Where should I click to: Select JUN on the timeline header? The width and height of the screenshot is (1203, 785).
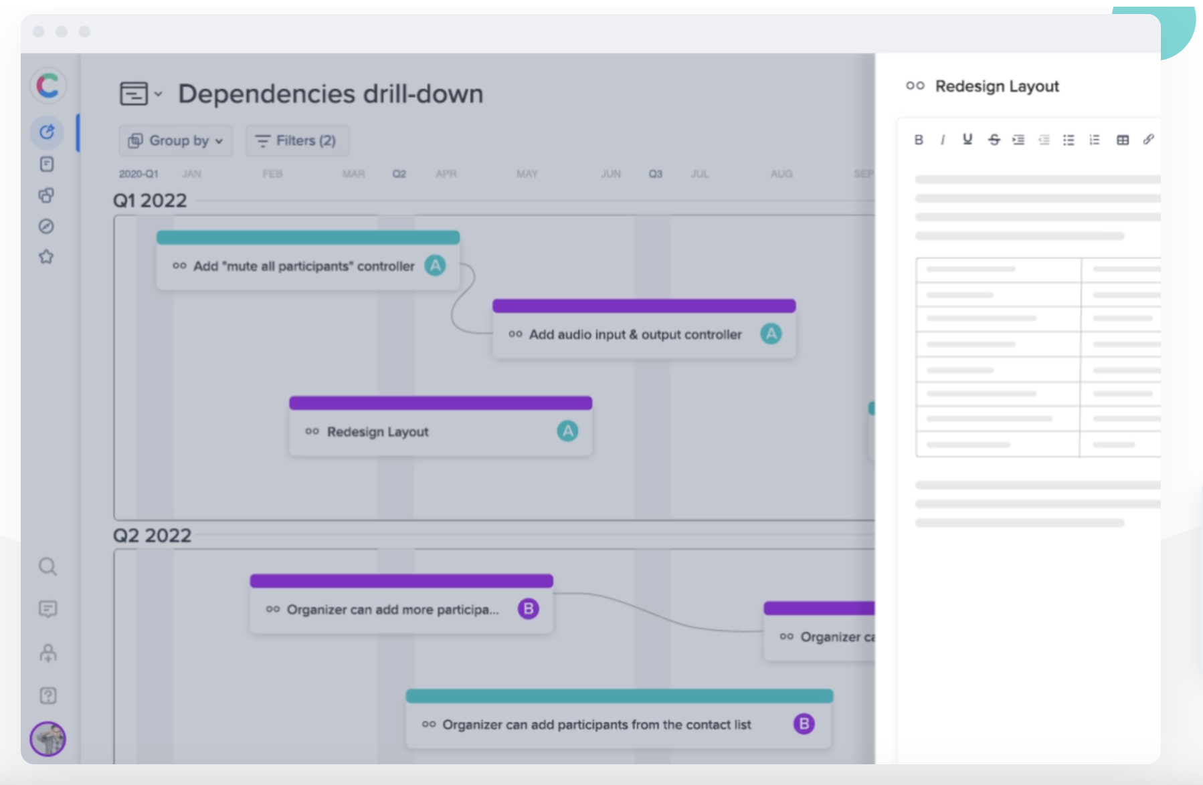[x=611, y=174]
